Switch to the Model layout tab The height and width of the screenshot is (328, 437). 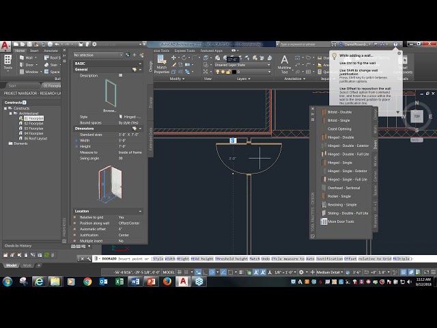[x=12, y=265]
